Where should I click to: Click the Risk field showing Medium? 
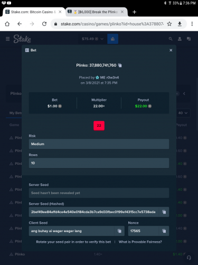coord(99,144)
